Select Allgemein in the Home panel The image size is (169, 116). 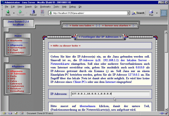click(15, 45)
